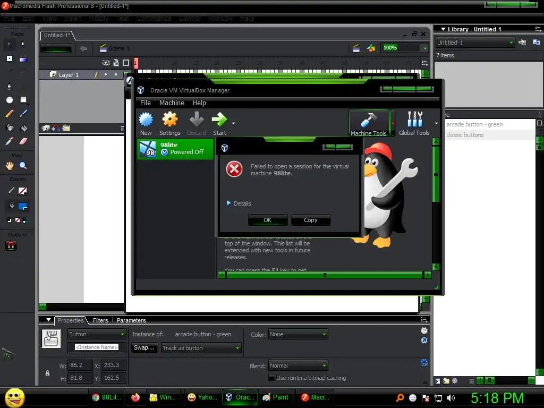Select the Ink Bottle tool
Screen dimensions: 544x408
coord(10,127)
